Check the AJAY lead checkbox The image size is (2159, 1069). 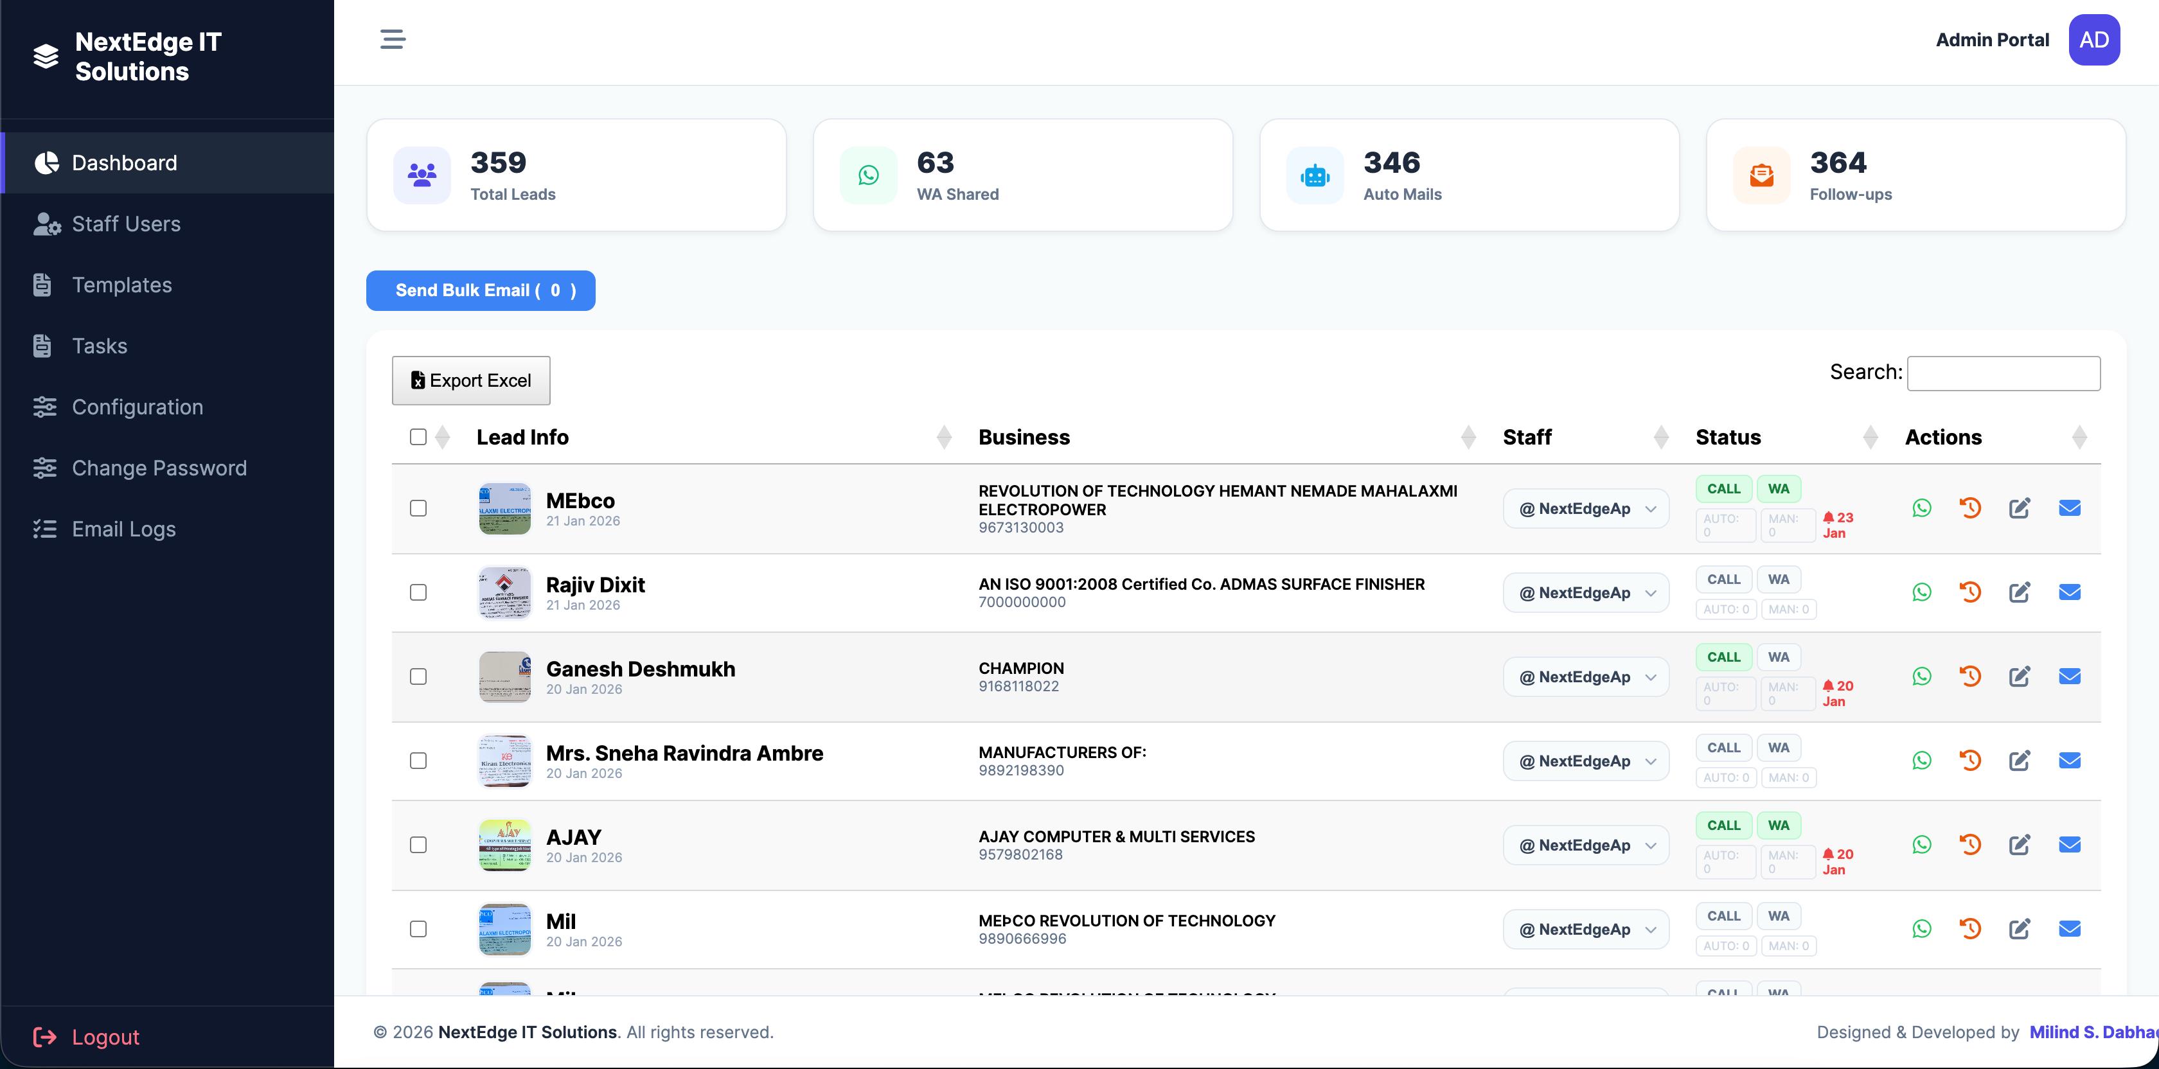[418, 845]
